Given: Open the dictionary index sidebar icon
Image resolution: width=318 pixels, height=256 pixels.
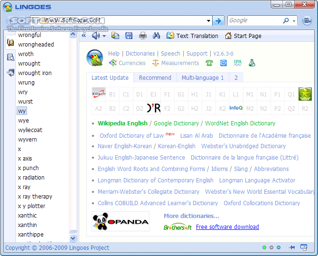Looking at the screenshot, I should tap(10, 42).
